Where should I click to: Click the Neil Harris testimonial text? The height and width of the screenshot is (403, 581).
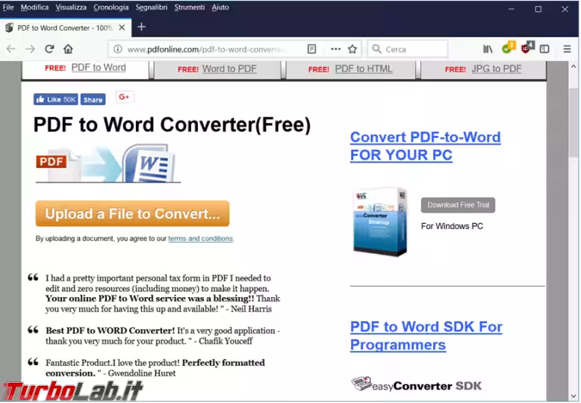click(x=163, y=293)
